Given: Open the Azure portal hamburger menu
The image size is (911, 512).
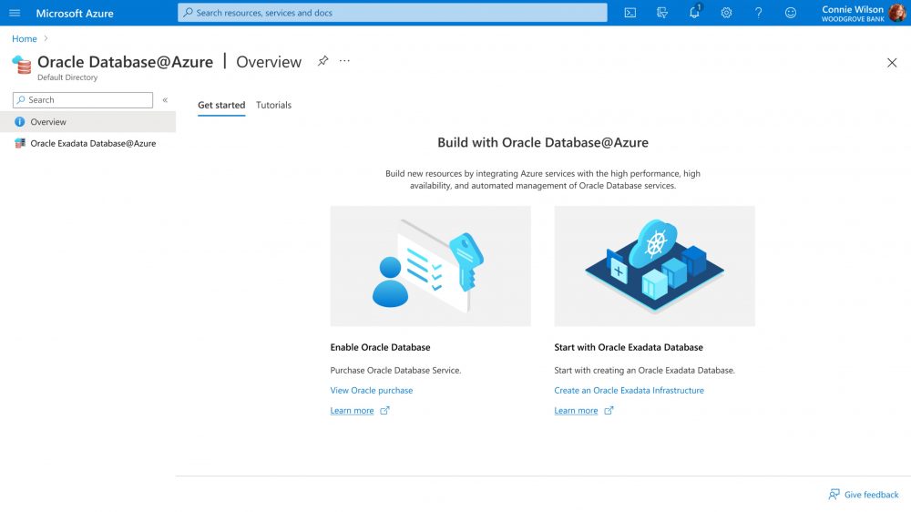Looking at the screenshot, I should [x=15, y=13].
